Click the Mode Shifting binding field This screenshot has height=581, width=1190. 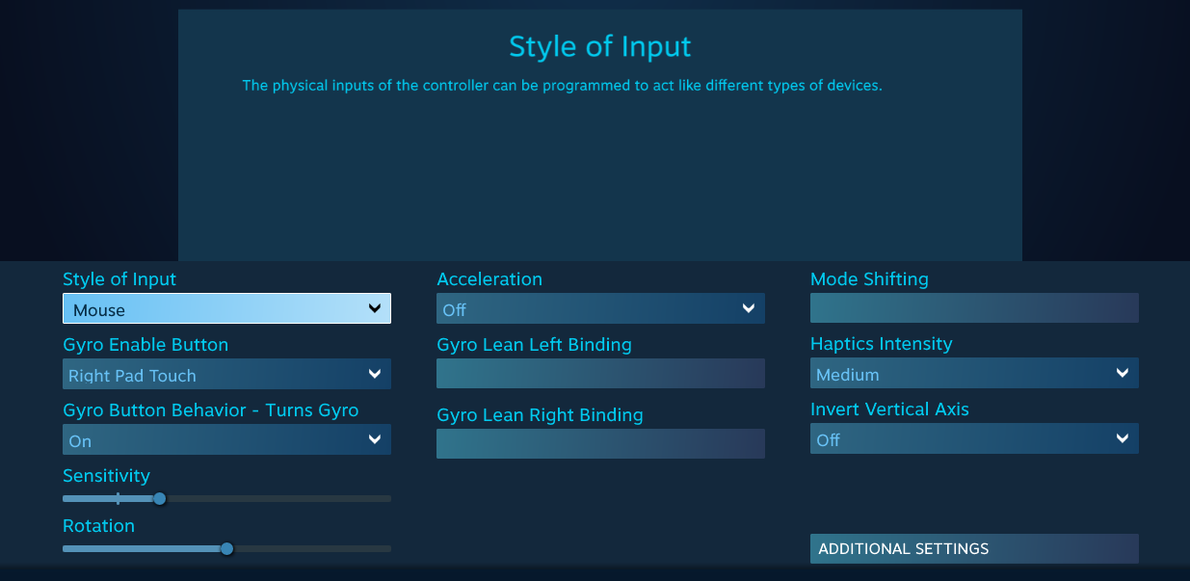974,307
